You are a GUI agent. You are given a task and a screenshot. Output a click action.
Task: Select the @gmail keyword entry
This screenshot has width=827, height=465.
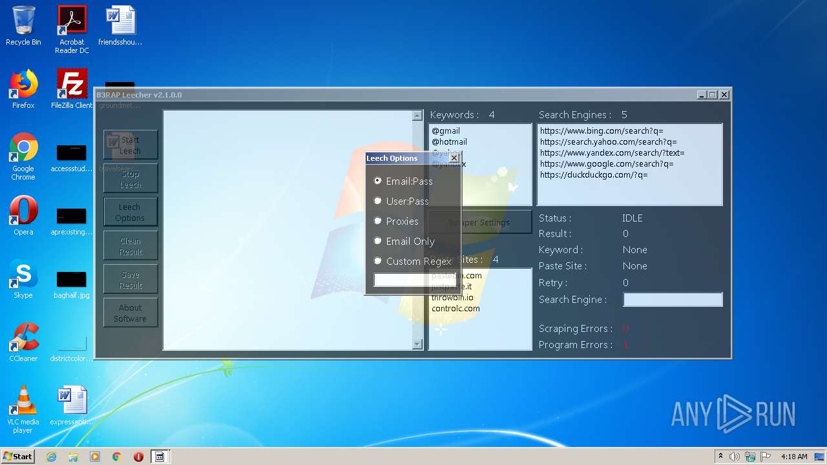pos(446,131)
